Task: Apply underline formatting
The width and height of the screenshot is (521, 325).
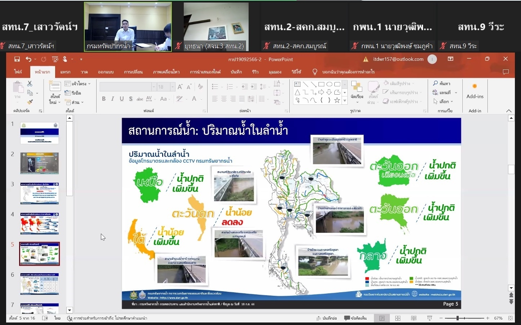Action: point(121,99)
